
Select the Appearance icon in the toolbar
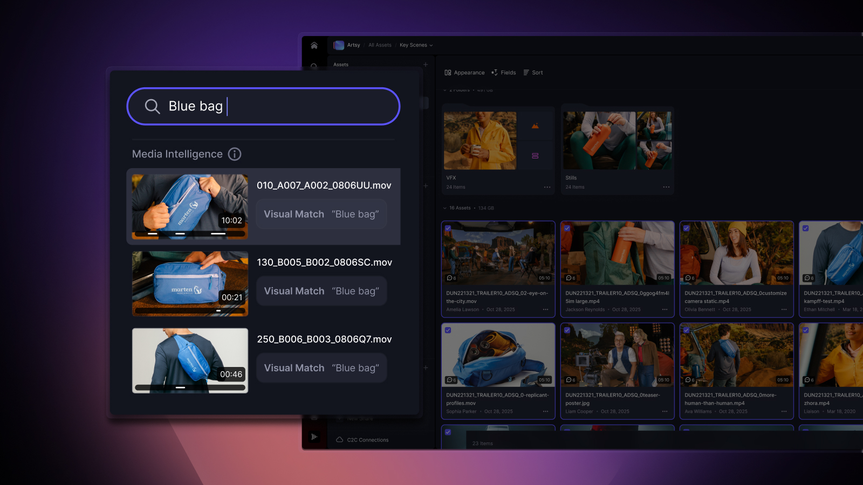coord(448,72)
